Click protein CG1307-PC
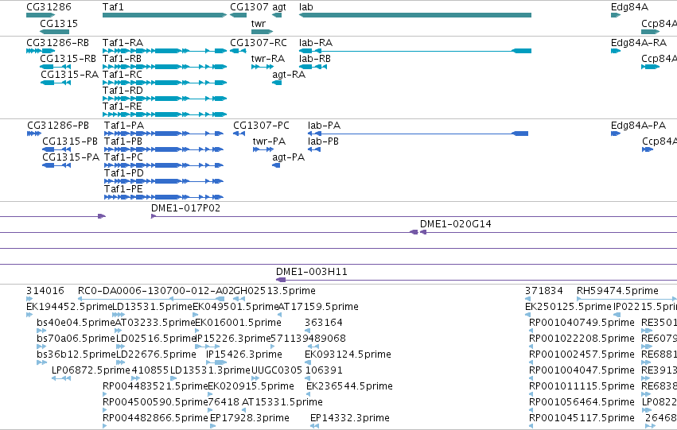The width and height of the screenshot is (677, 430). click(239, 134)
